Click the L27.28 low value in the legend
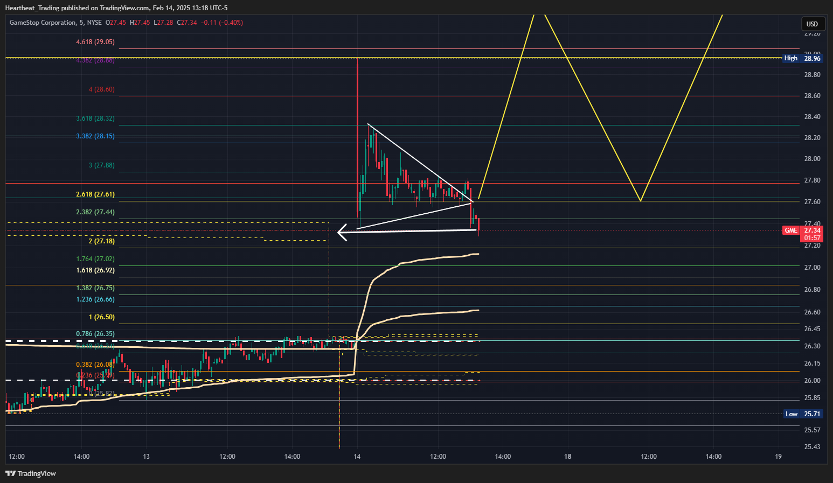833x483 pixels. coord(163,23)
